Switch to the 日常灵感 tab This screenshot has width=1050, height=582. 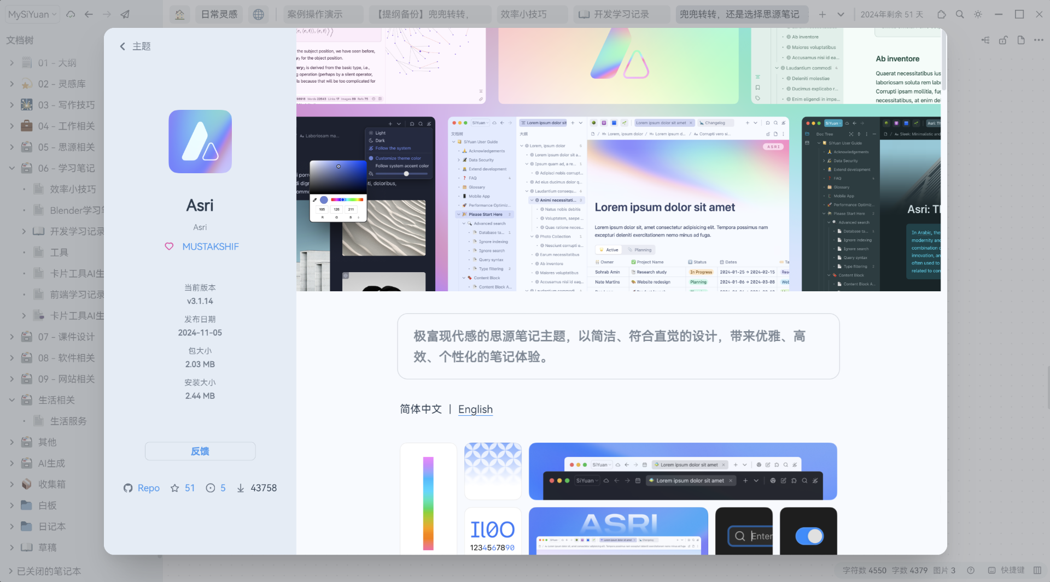pyautogui.click(x=219, y=14)
